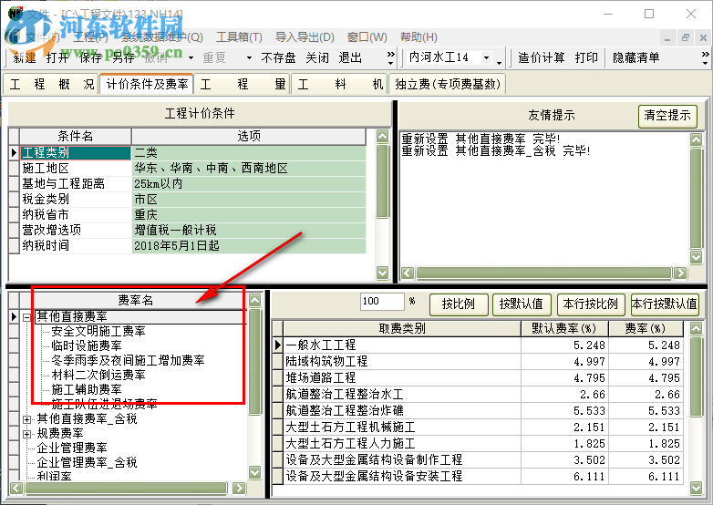The image size is (713, 505).
Task: Click the 重复 toolbar button
Action: [213, 57]
